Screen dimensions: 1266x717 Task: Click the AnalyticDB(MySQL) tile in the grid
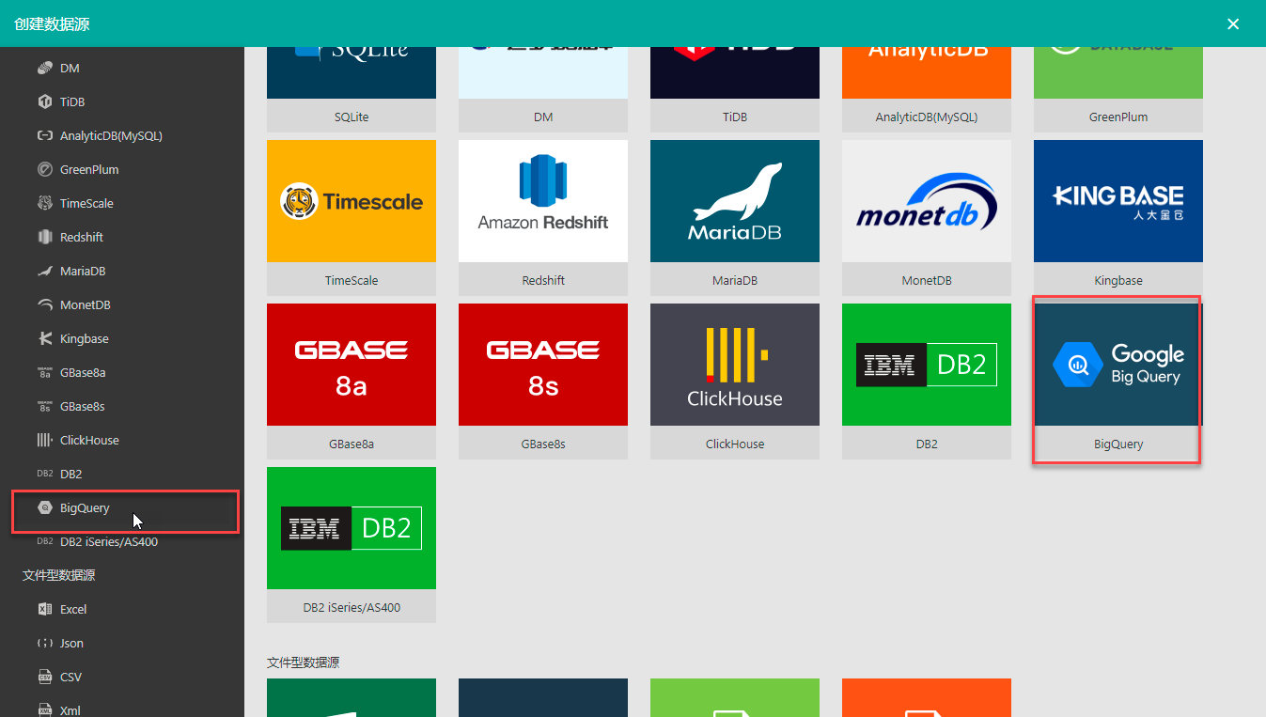tap(927, 89)
